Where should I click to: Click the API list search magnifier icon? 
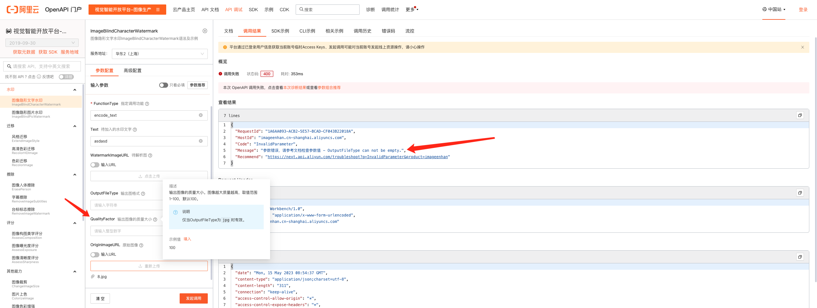[x=9, y=66]
